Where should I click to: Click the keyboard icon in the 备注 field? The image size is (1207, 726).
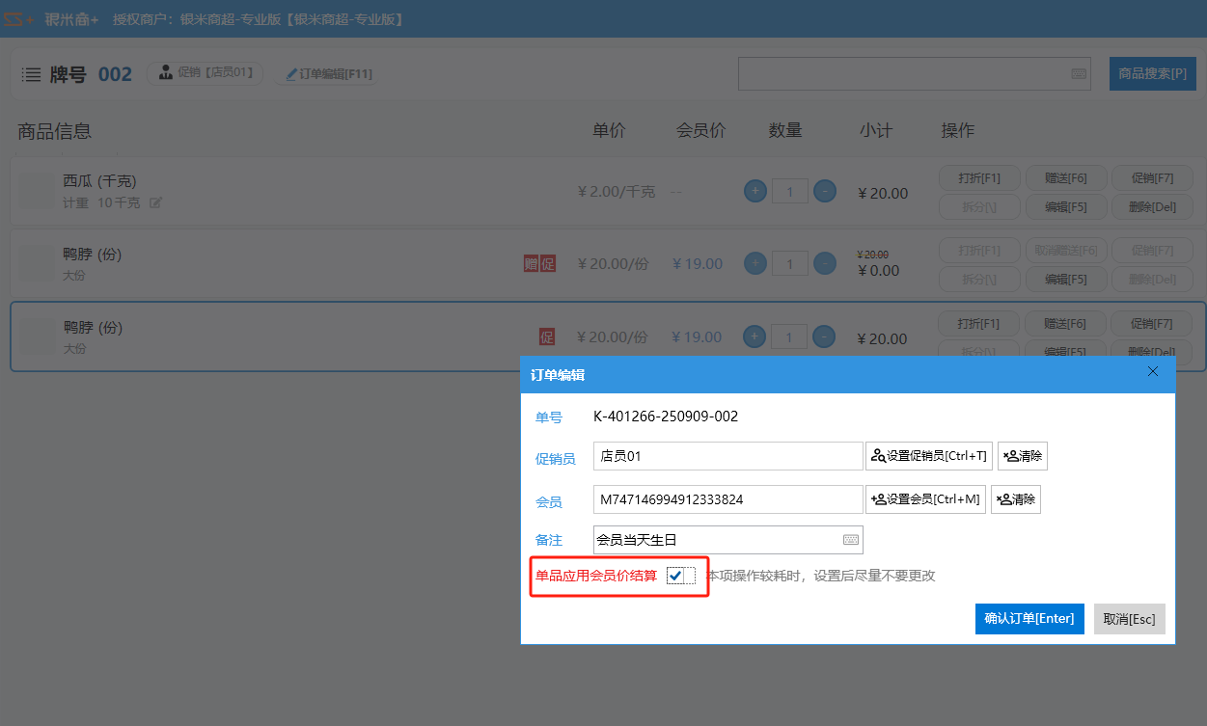pos(851,540)
